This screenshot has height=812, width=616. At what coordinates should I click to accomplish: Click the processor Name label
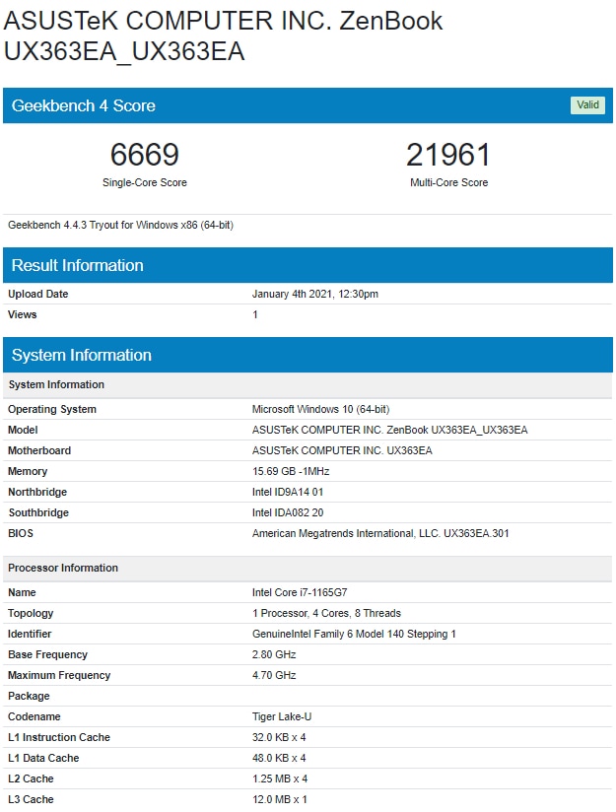(x=22, y=592)
